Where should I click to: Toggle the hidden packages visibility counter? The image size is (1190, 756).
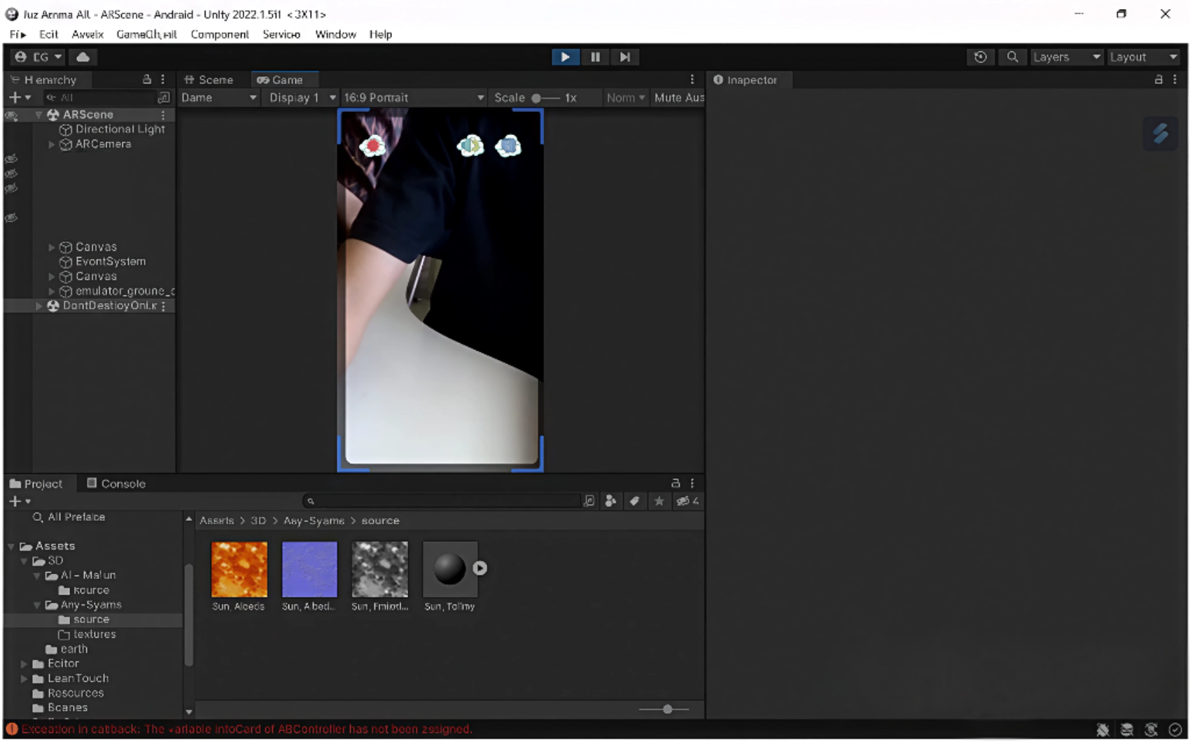(687, 501)
